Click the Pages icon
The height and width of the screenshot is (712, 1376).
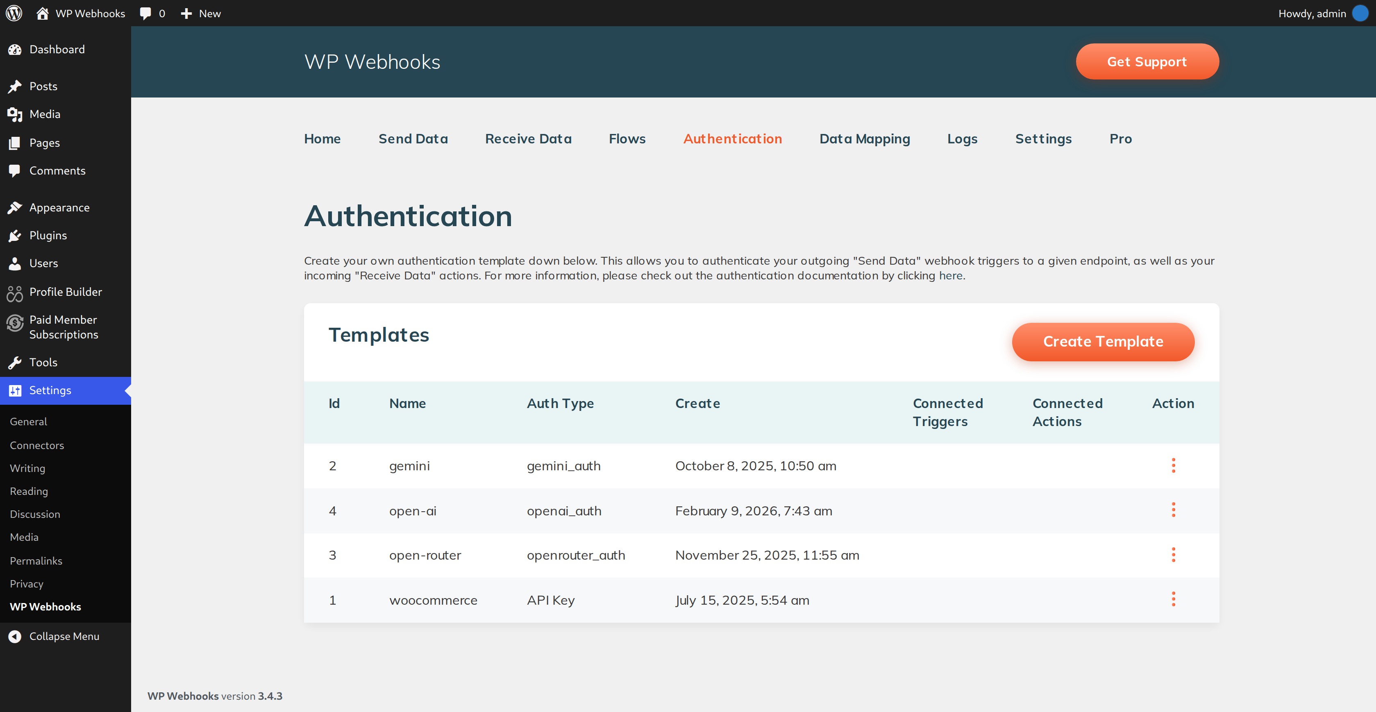point(15,143)
